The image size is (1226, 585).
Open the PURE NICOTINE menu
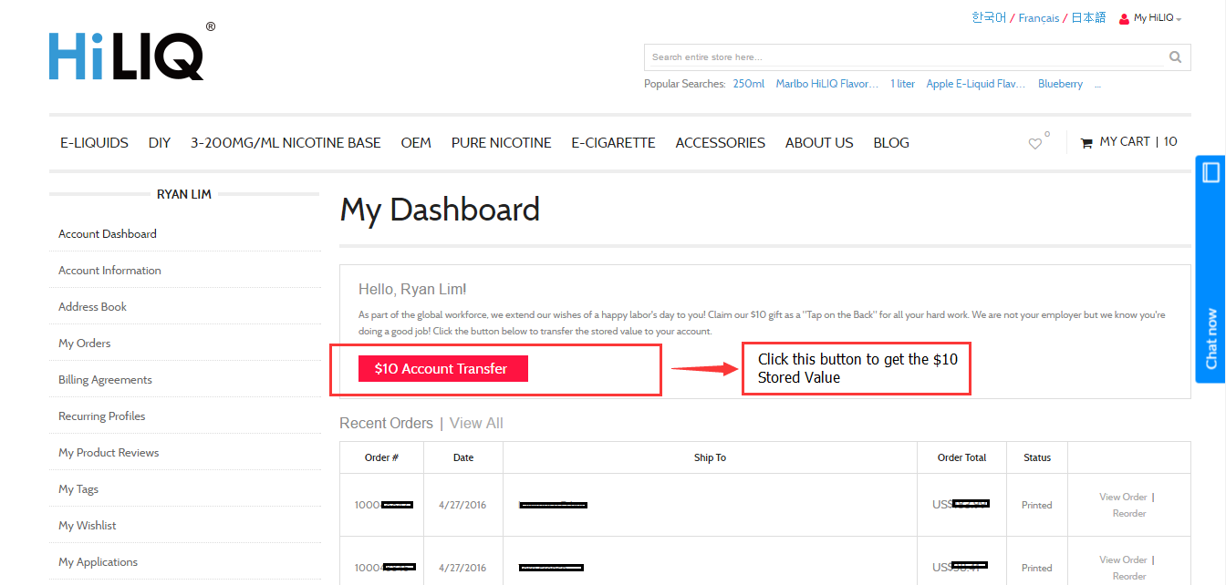click(x=502, y=143)
